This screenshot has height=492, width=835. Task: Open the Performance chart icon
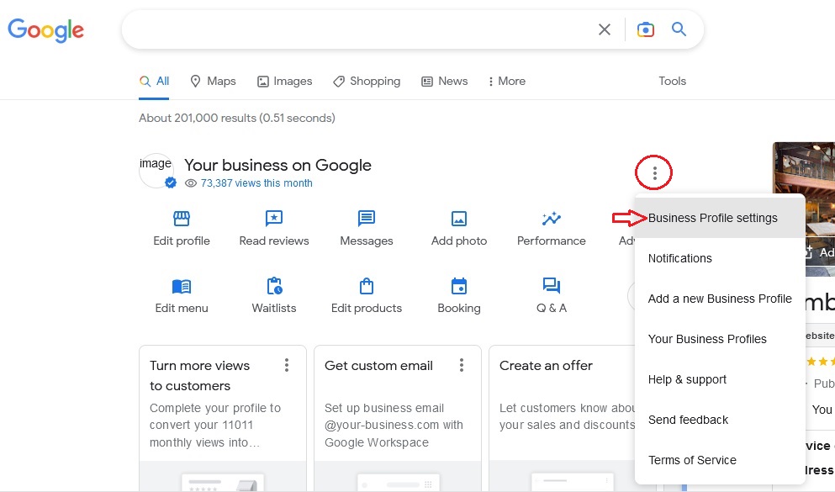(551, 219)
